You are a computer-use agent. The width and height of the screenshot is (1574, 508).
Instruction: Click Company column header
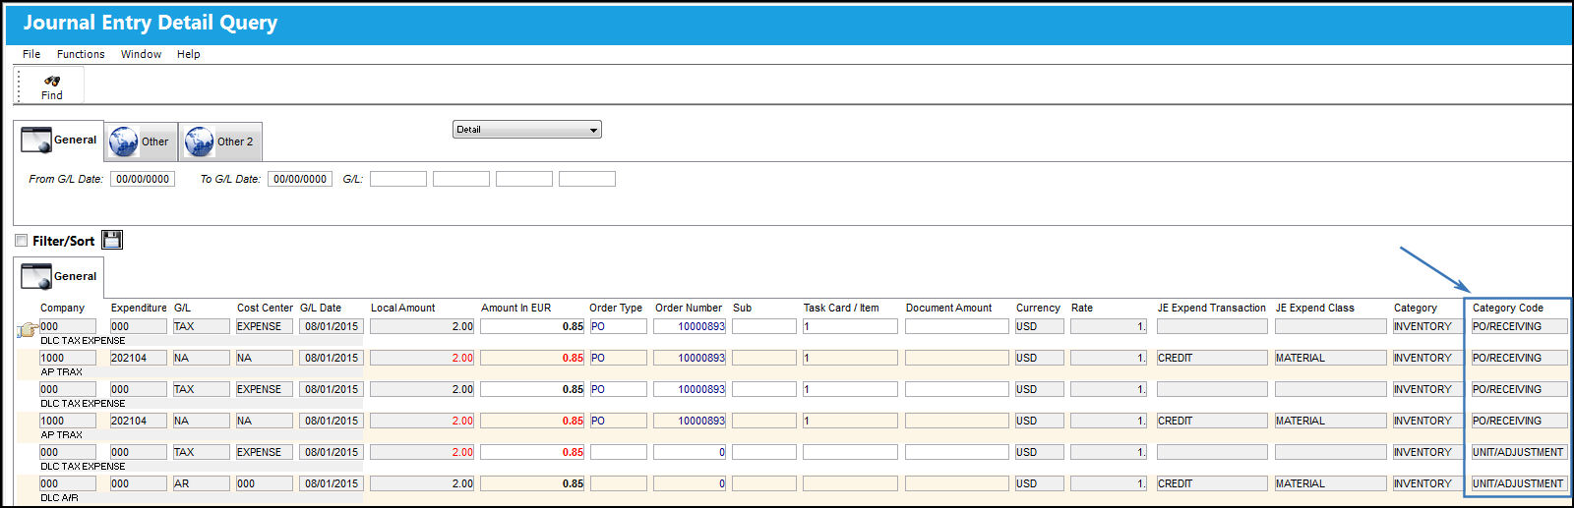point(62,308)
